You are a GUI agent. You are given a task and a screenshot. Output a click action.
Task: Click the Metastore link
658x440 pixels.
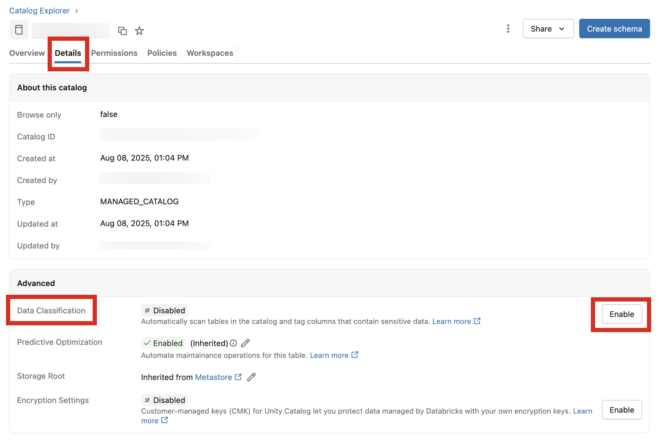click(213, 377)
